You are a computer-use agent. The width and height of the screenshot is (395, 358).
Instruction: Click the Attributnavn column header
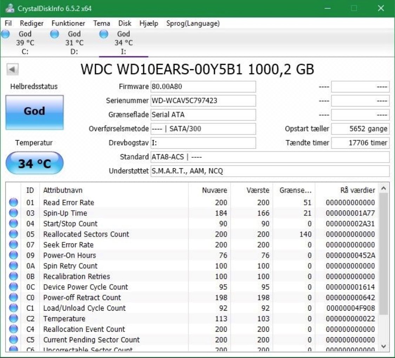coord(114,190)
